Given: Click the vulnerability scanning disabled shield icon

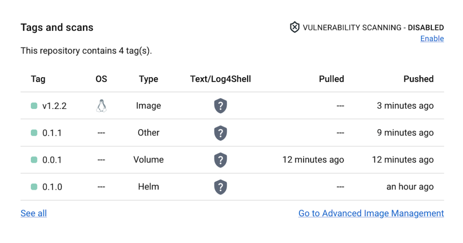Looking at the screenshot, I should (x=294, y=28).
